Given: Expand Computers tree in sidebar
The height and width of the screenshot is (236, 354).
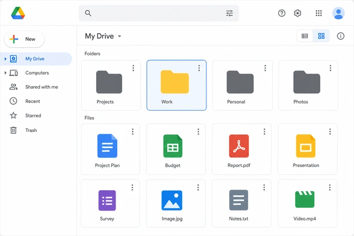Looking at the screenshot, I should pyautogui.click(x=6, y=73).
